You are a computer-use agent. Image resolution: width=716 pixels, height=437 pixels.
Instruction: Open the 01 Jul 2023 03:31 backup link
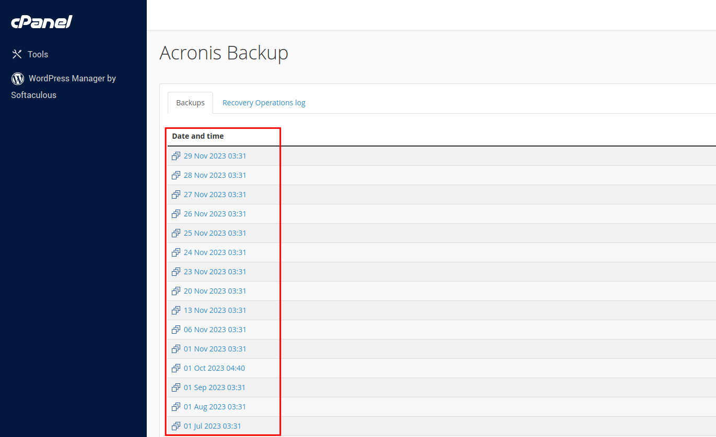(x=213, y=426)
